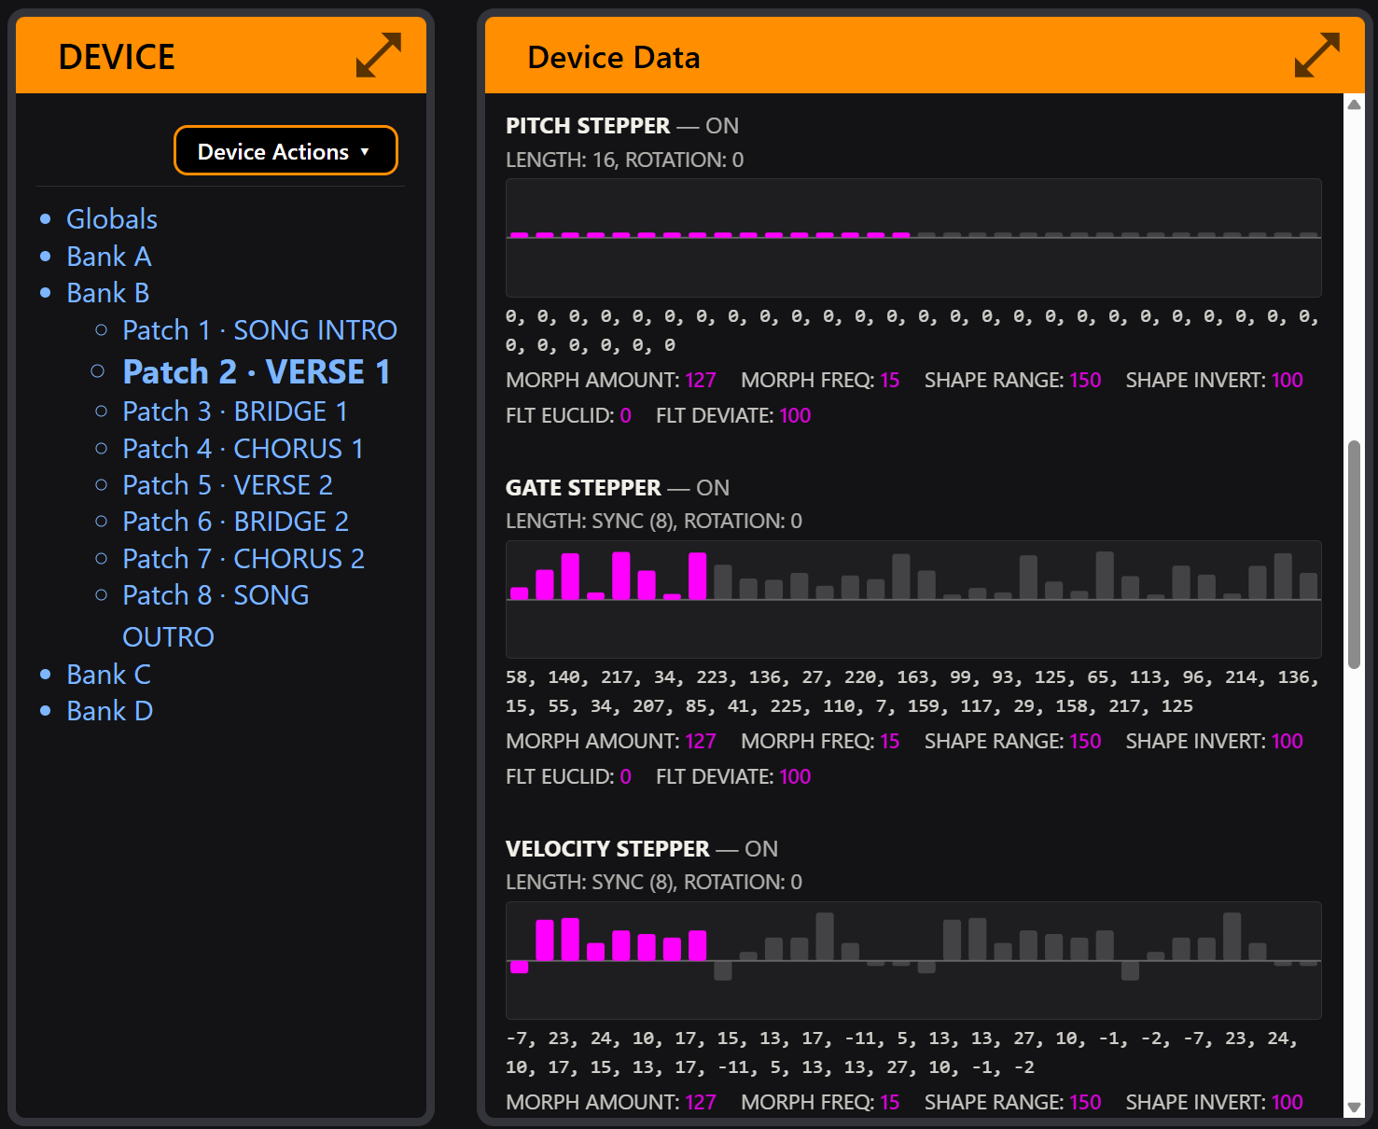Click Gate Stepper MORPH AMOUNT value 127
Screen dimensions: 1378x1129
(701, 741)
